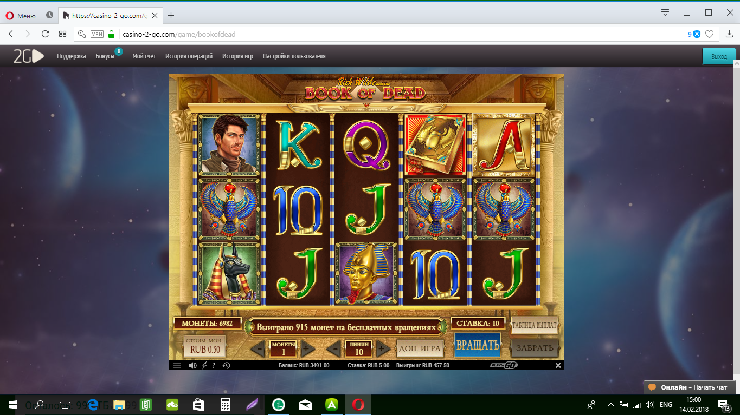Decrease coins with the minus arrow
The width and height of the screenshot is (740, 415).
pyautogui.click(x=259, y=348)
